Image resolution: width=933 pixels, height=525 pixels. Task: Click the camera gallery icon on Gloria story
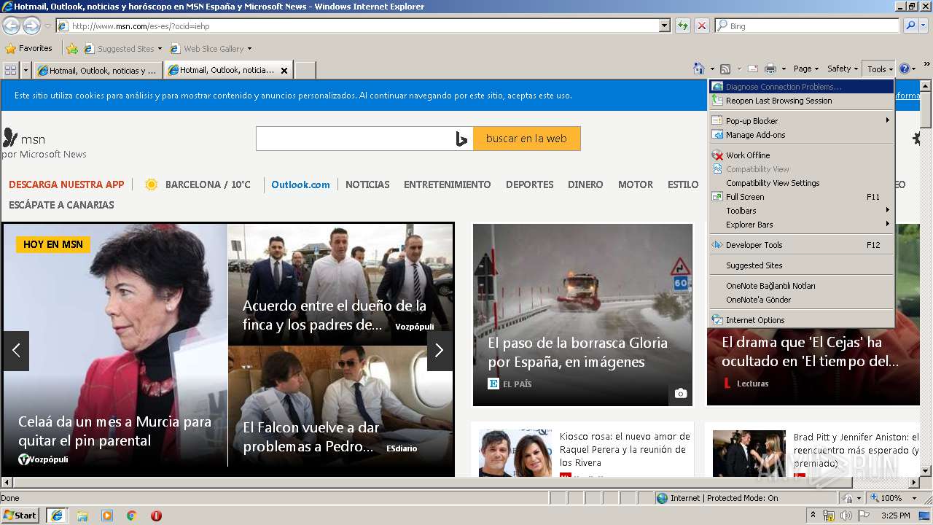(680, 394)
